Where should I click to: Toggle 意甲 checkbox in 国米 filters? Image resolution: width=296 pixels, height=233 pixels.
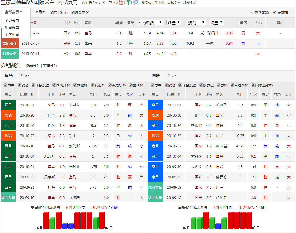click(153, 85)
